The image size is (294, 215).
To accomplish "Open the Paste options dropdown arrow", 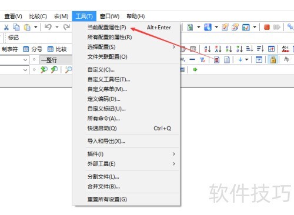I will (36, 27).
